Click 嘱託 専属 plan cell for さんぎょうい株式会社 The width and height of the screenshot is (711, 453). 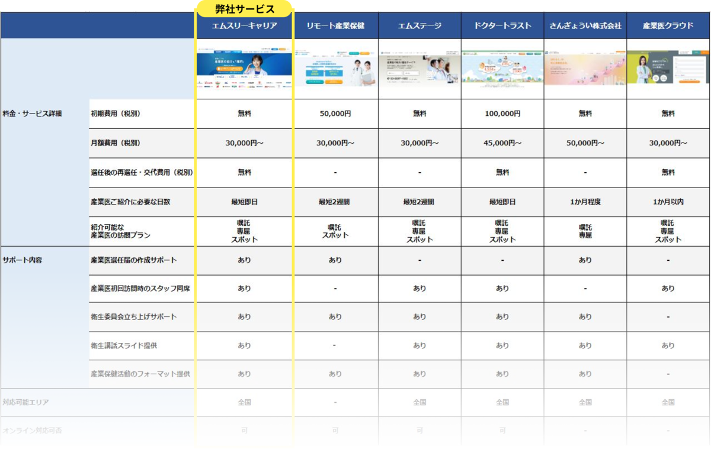(585, 231)
